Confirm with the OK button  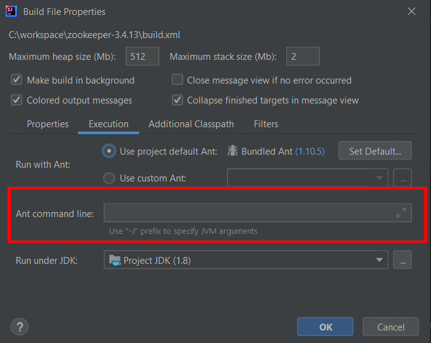[325, 327]
